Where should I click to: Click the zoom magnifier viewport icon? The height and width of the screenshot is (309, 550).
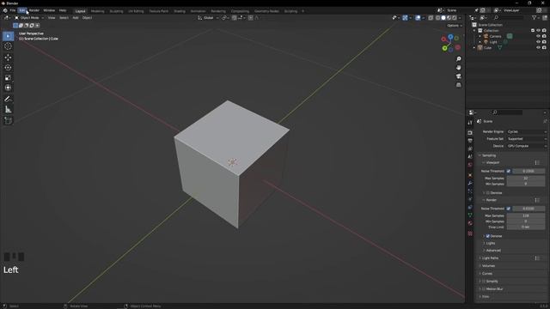pyautogui.click(x=458, y=59)
